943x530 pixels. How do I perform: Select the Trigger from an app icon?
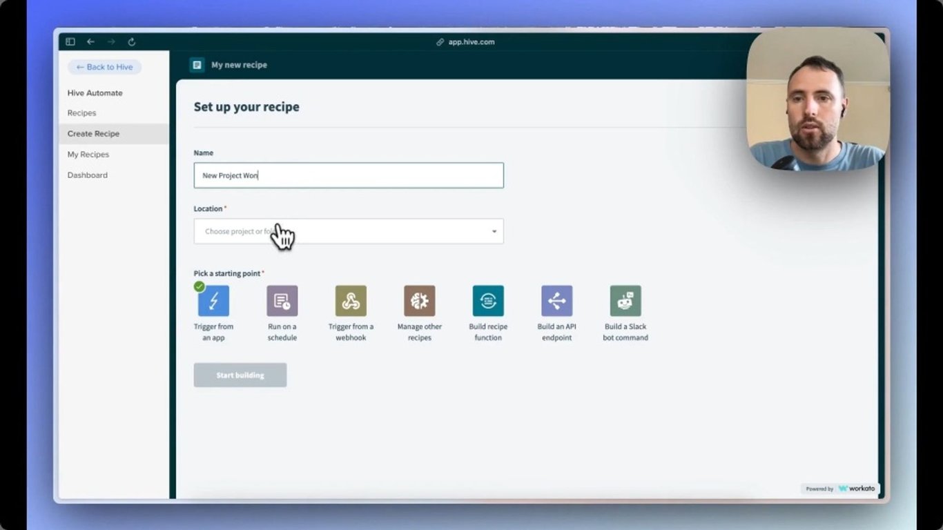(x=213, y=301)
